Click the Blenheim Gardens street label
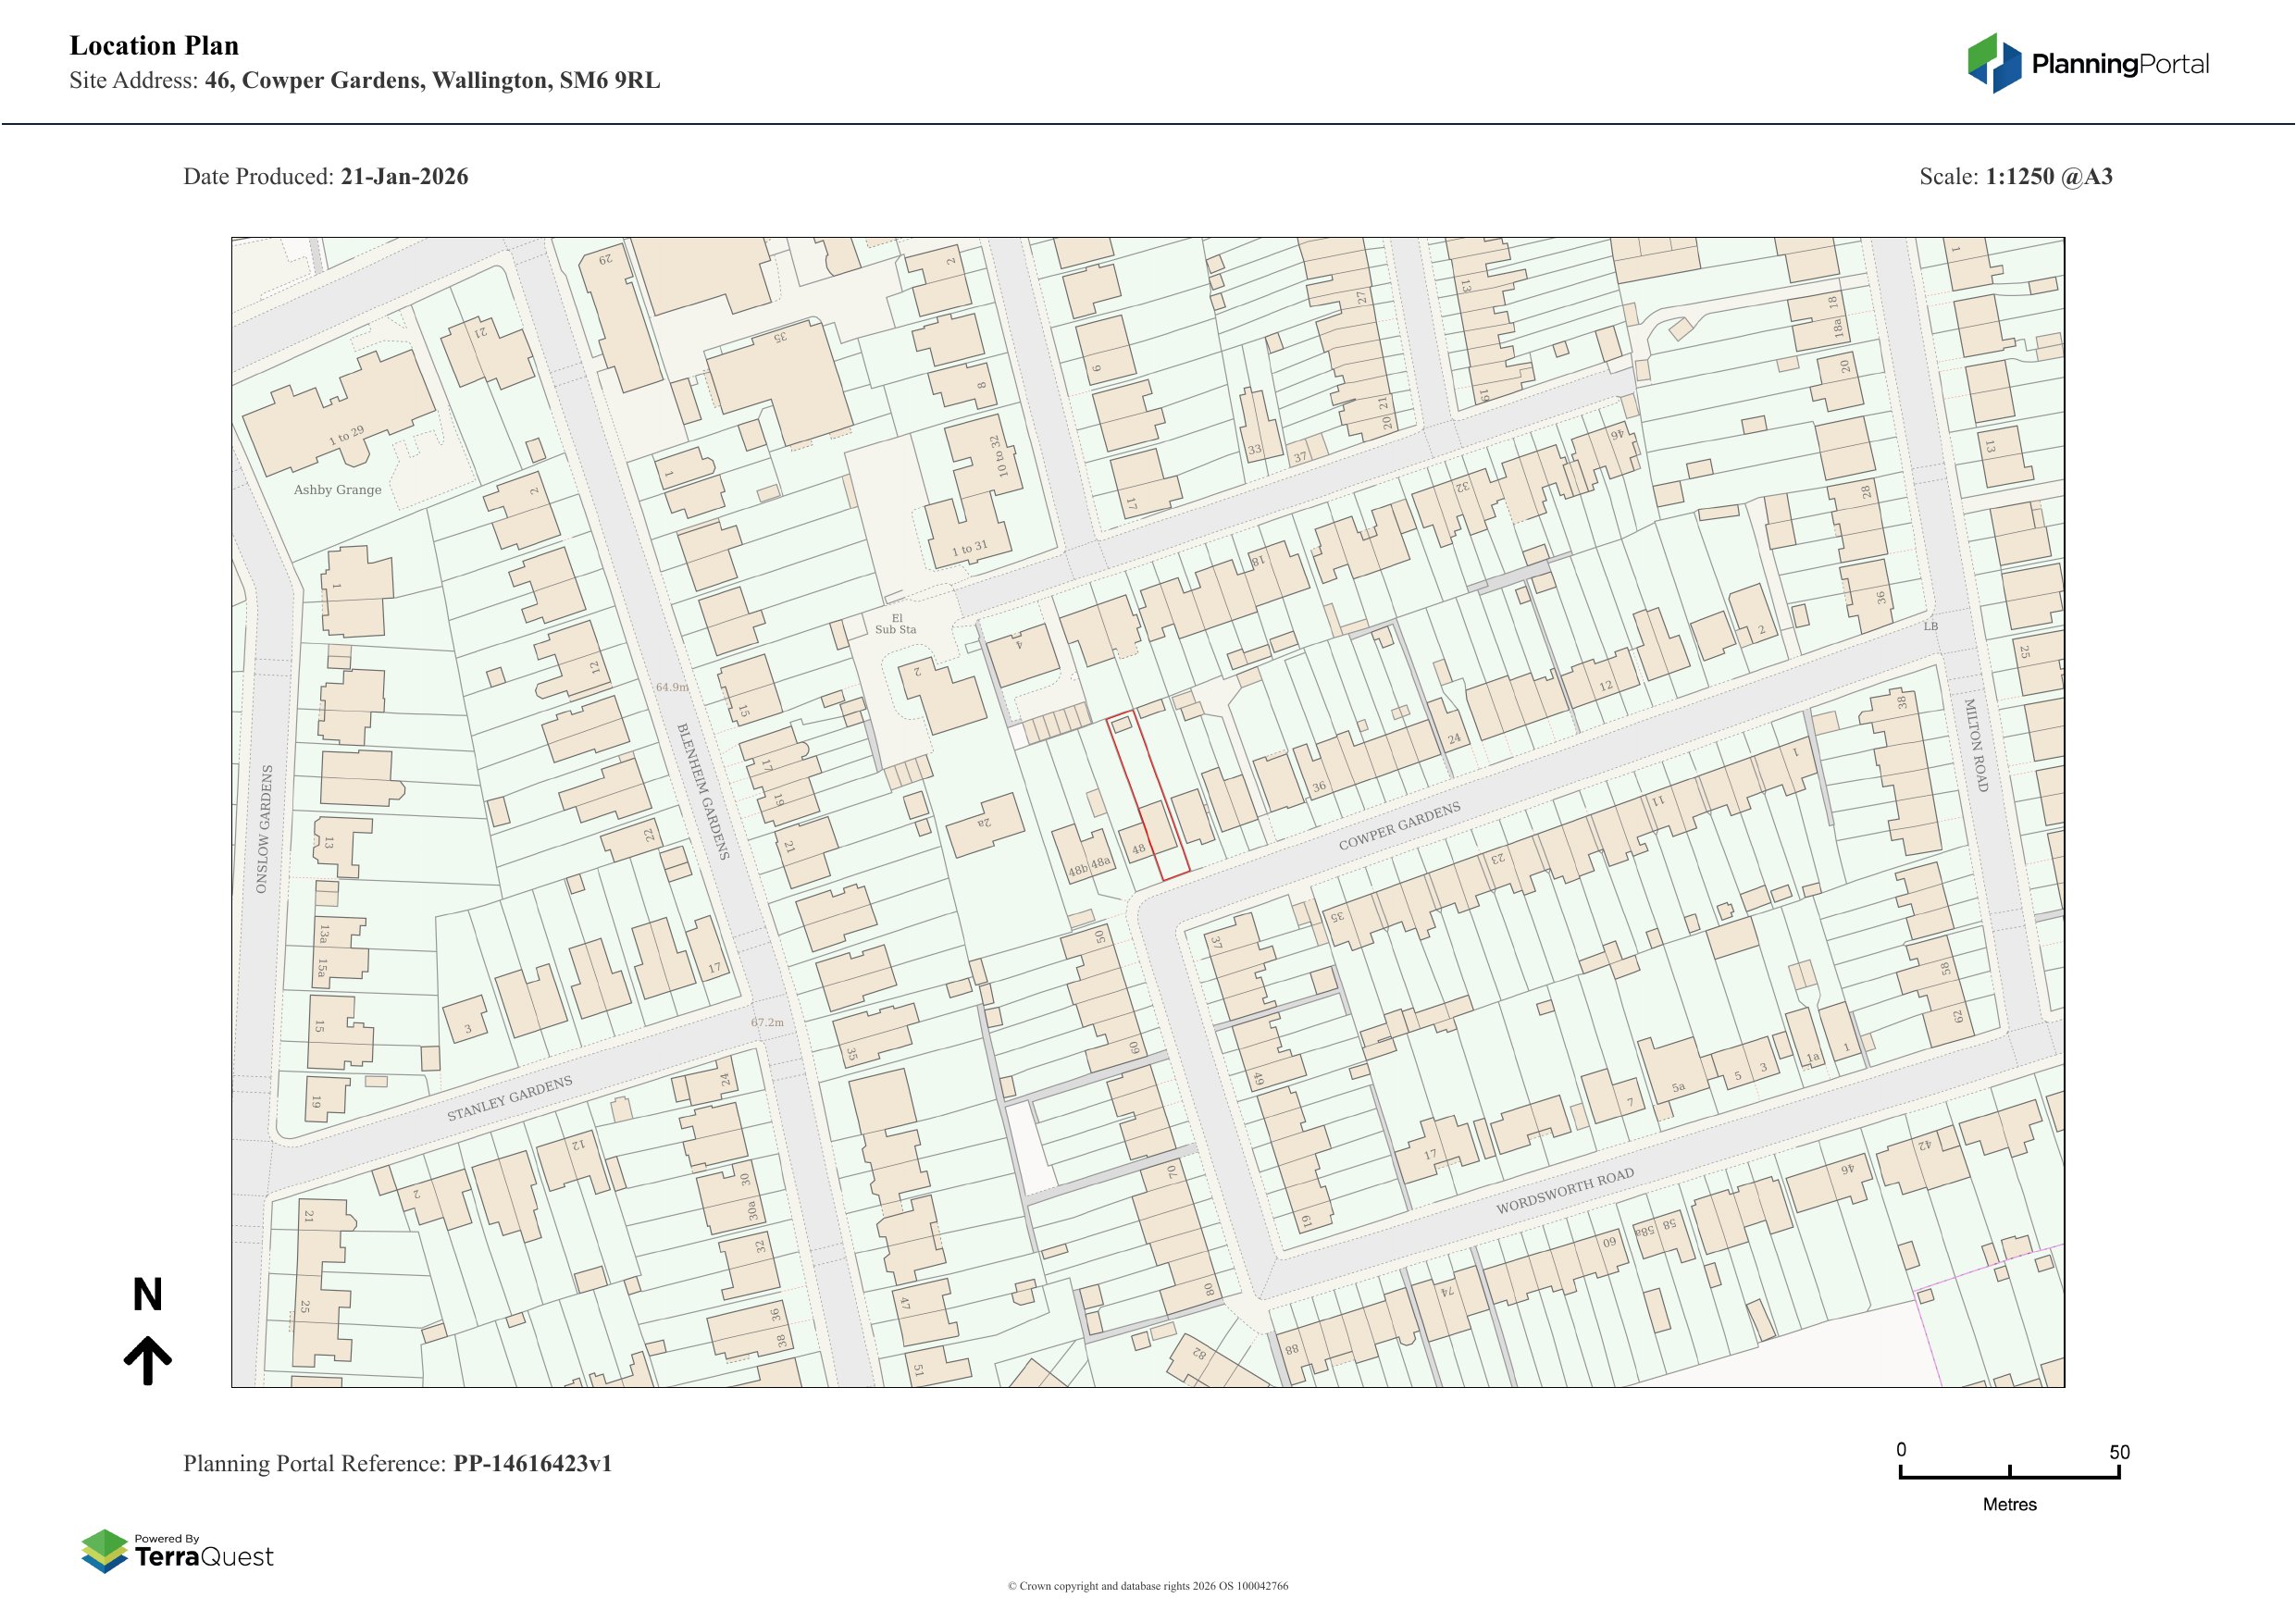Viewport: 2296px width, 1623px height. point(703,791)
